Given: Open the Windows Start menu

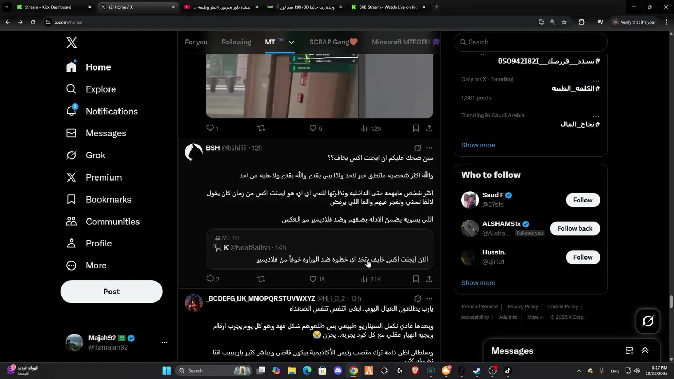Looking at the screenshot, I should tap(166, 371).
